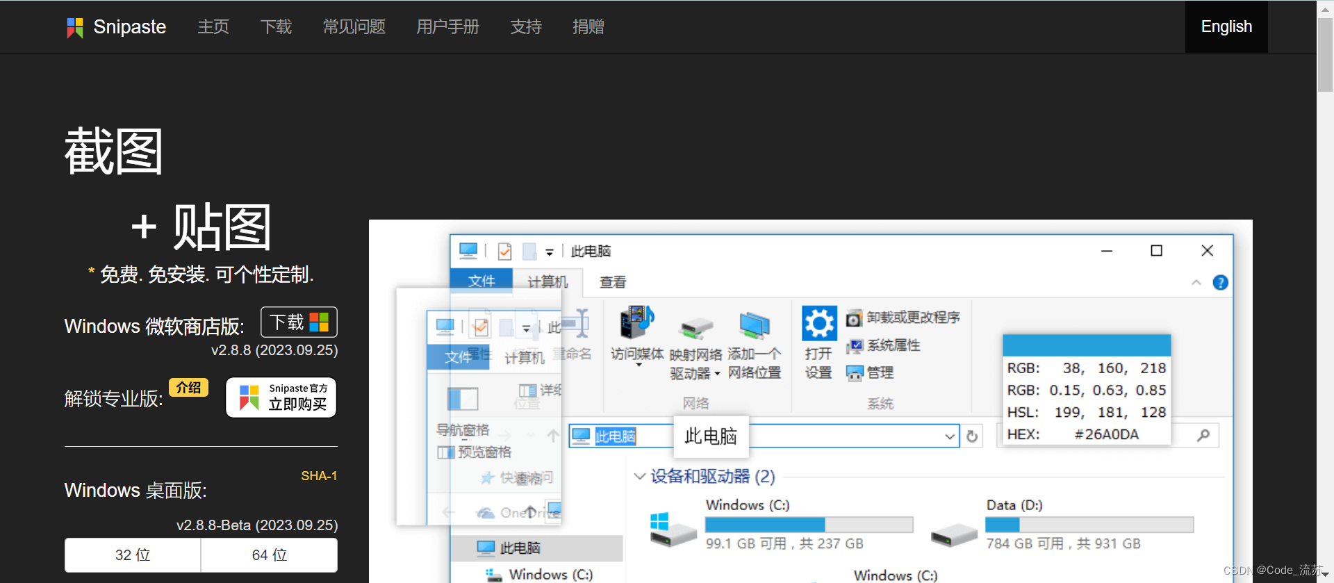
Task: Open the quick access toolbar dropdown
Action: click(x=549, y=252)
